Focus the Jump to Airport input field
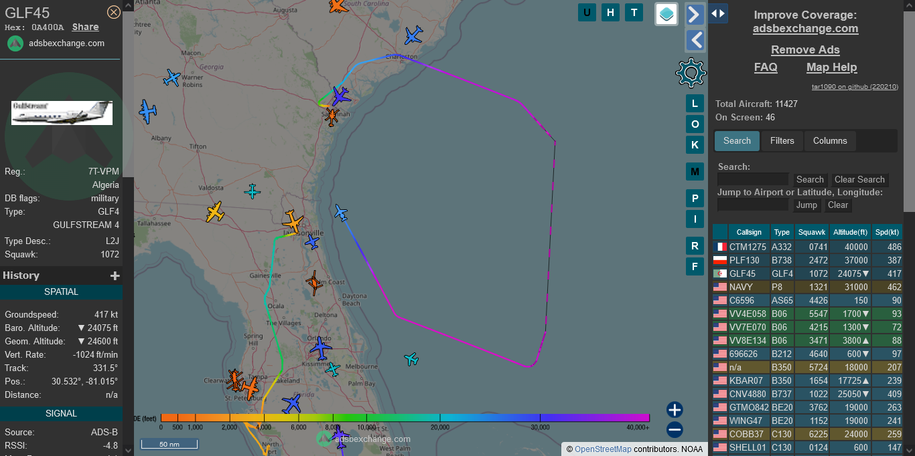This screenshot has width=915, height=456. (753, 205)
